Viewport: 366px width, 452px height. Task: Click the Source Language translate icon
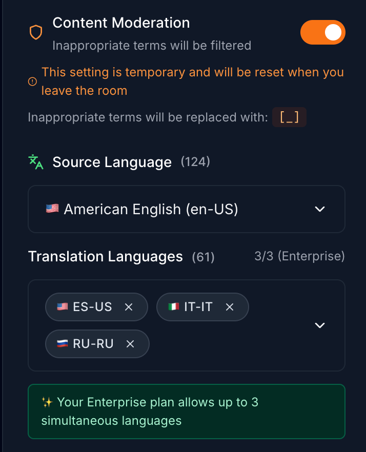pyautogui.click(x=36, y=162)
